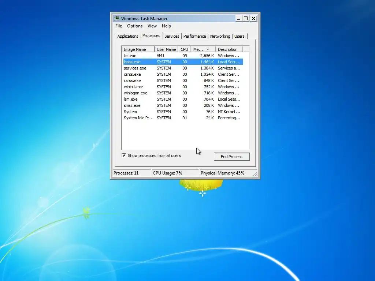The image size is (375, 281).
Task: Select the tm.exe process row
Action: (183, 56)
